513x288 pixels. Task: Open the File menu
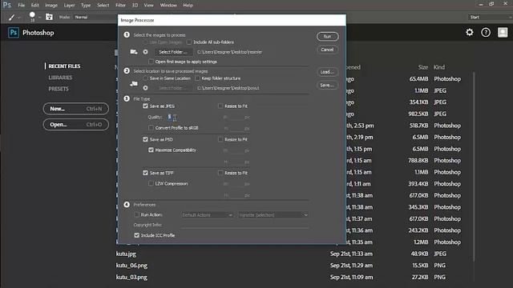point(22,5)
